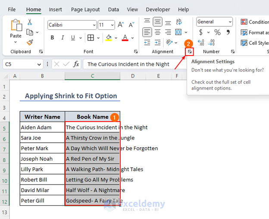
Task: Increase Decimal places
Action: pyautogui.click(x=201, y=43)
